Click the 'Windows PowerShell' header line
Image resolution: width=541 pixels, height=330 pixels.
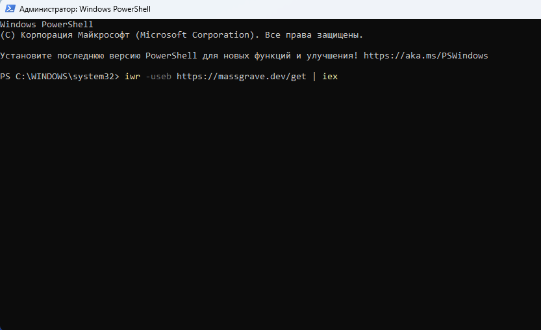[x=47, y=25]
